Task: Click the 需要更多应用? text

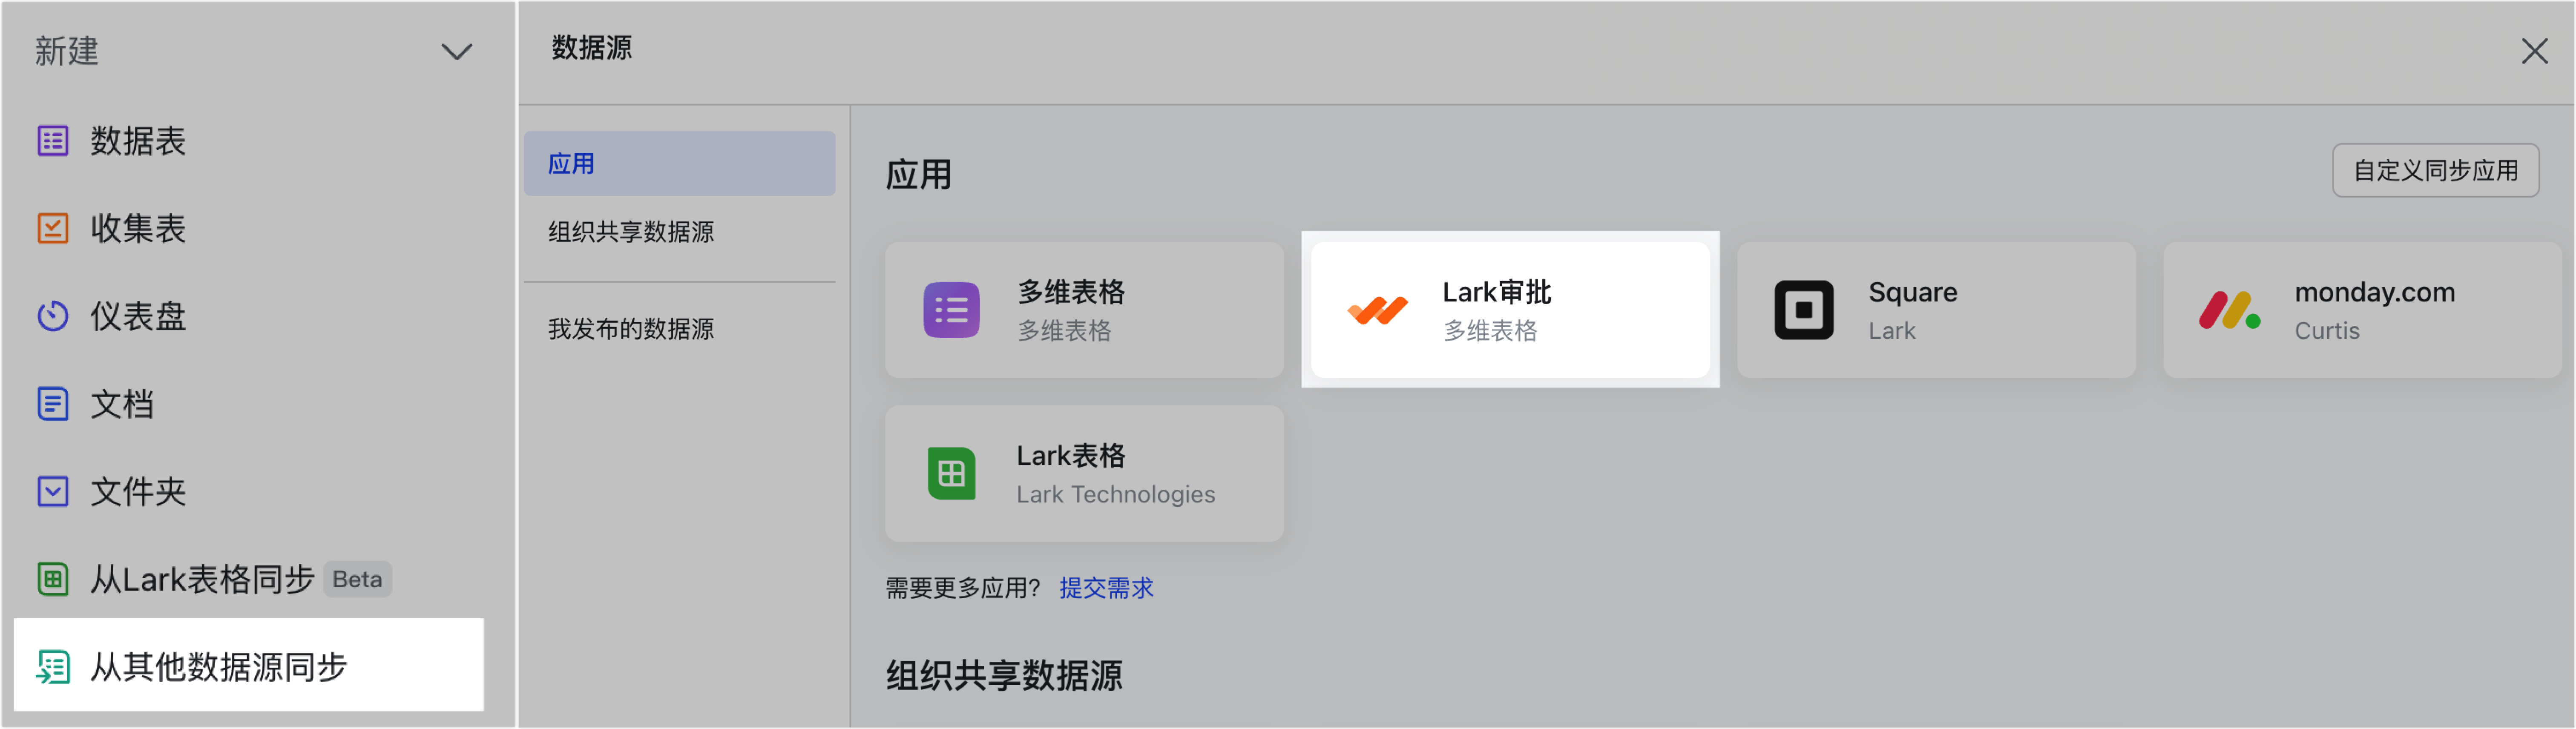Action: (963, 588)
